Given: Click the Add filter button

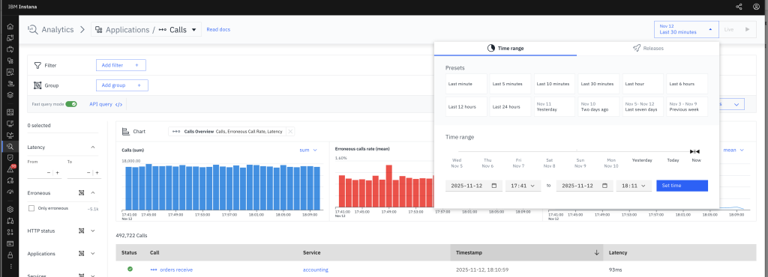Looking at the screenshot, I should [121, 65].
